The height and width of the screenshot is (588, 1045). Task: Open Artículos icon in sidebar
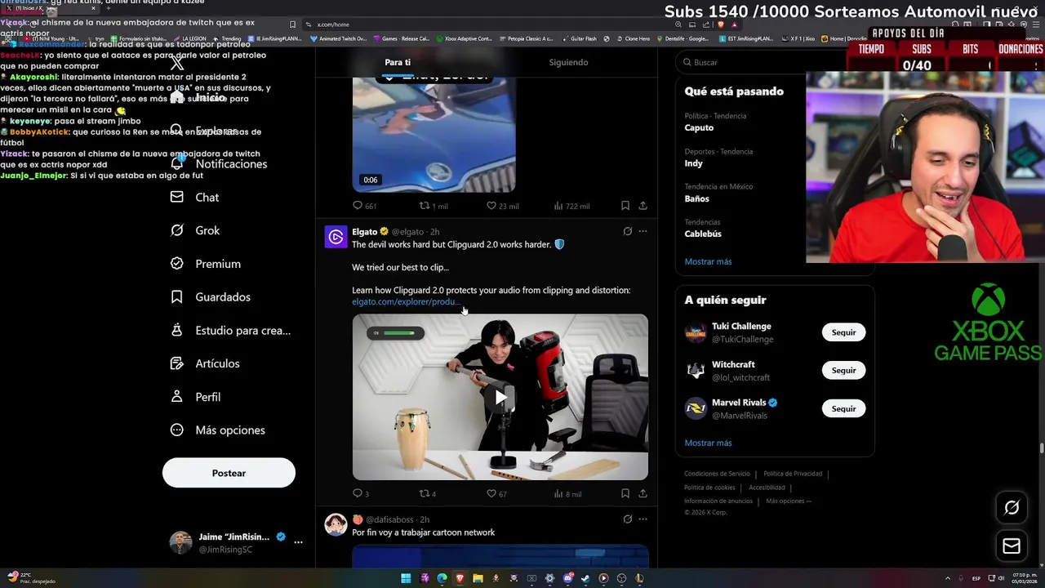[176, 363]
